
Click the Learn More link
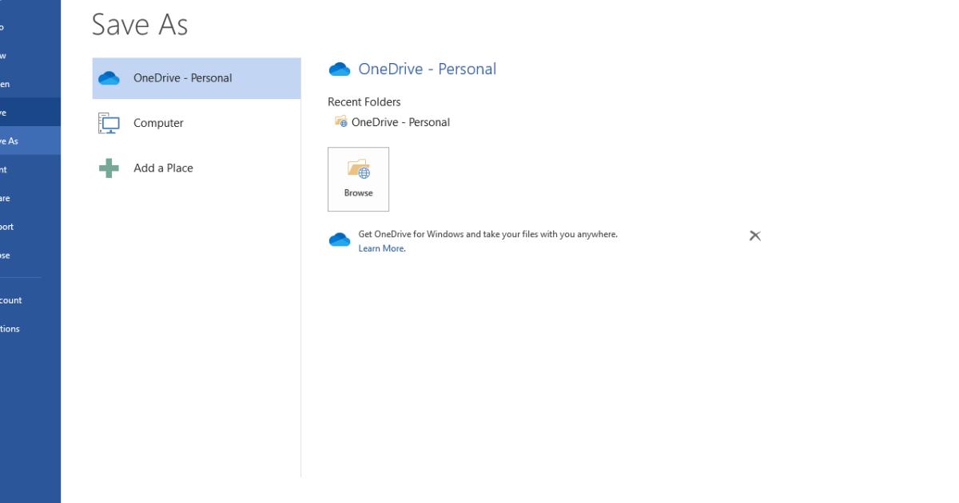[x=380, y=248]
